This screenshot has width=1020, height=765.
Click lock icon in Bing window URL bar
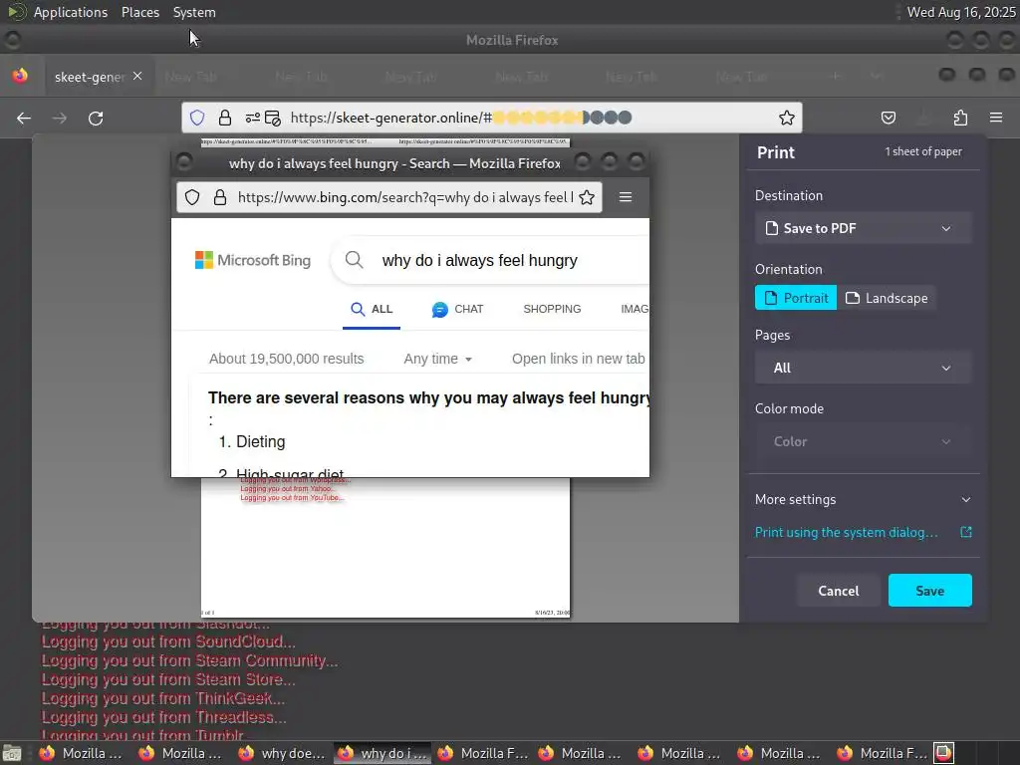coord(220,197)
